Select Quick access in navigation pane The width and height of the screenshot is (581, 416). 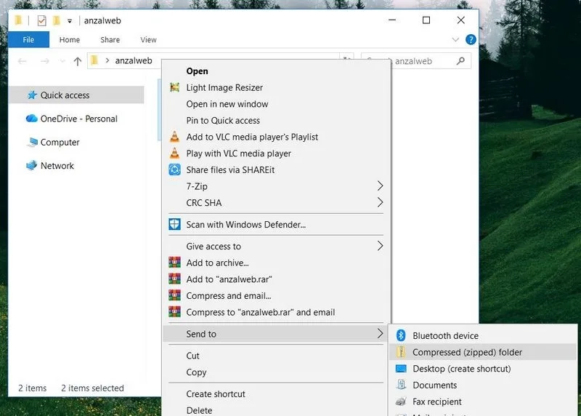(76, 95)
